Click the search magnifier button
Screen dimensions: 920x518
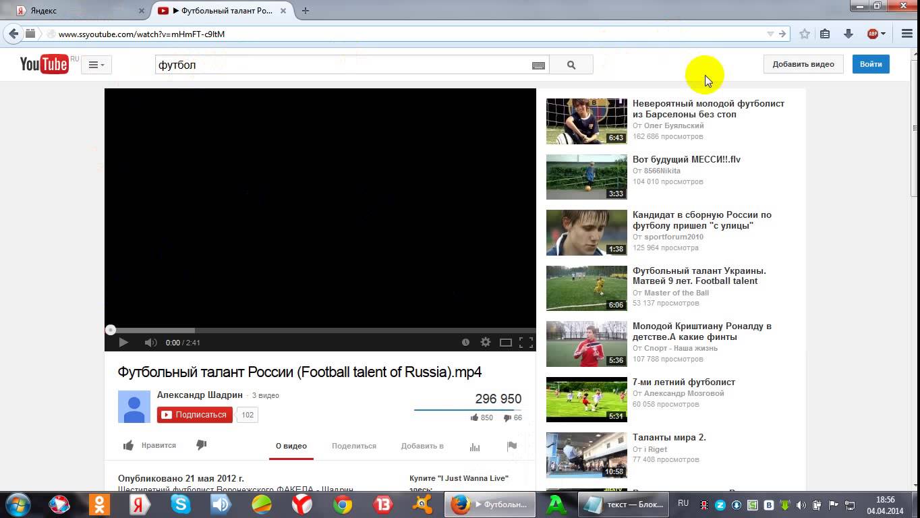tap(571, 65)
